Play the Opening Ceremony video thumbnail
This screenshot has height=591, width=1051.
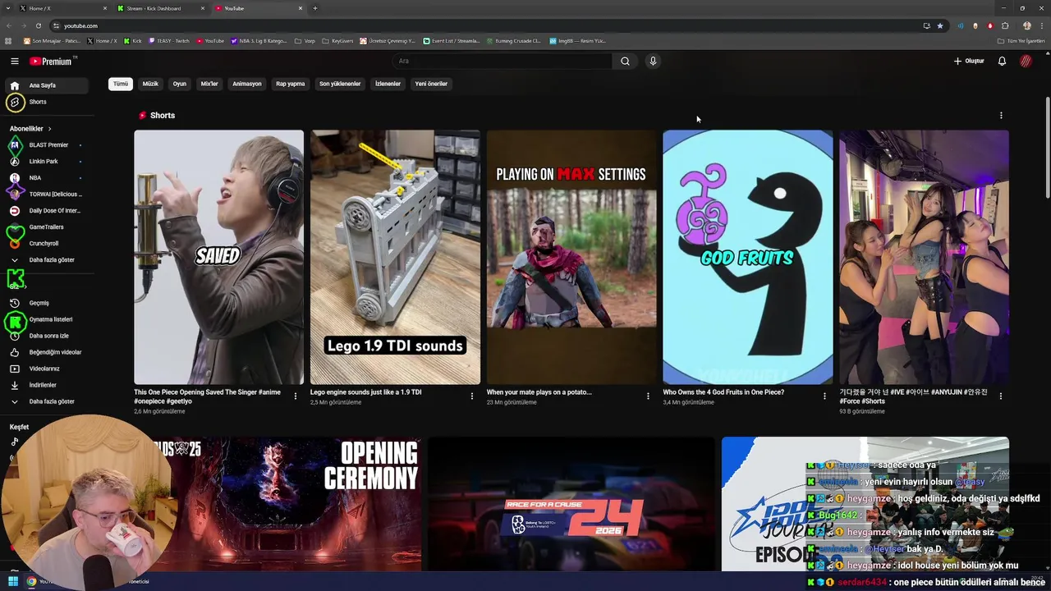click(278, 504)
